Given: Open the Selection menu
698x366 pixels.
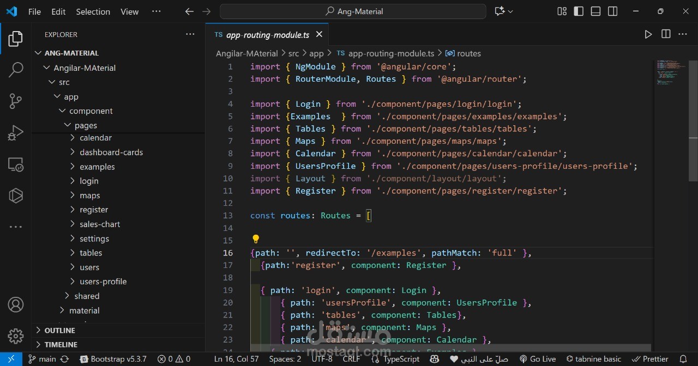Looking at the screenshot, I should [93, 11].
